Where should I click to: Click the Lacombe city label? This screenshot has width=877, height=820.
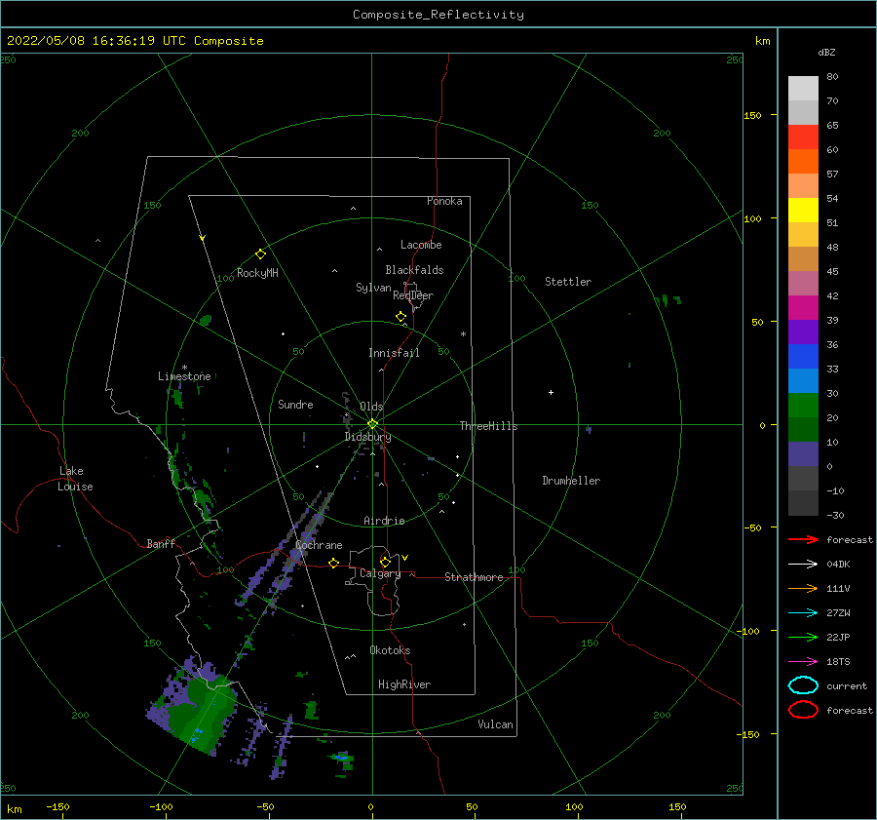421,245
